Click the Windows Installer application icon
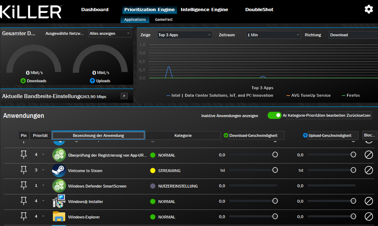This screenshot has height=226, width=378. coord(59,201)
